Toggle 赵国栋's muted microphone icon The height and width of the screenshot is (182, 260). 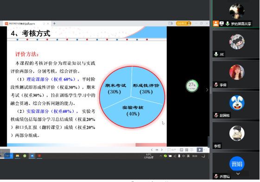[216, 115]
